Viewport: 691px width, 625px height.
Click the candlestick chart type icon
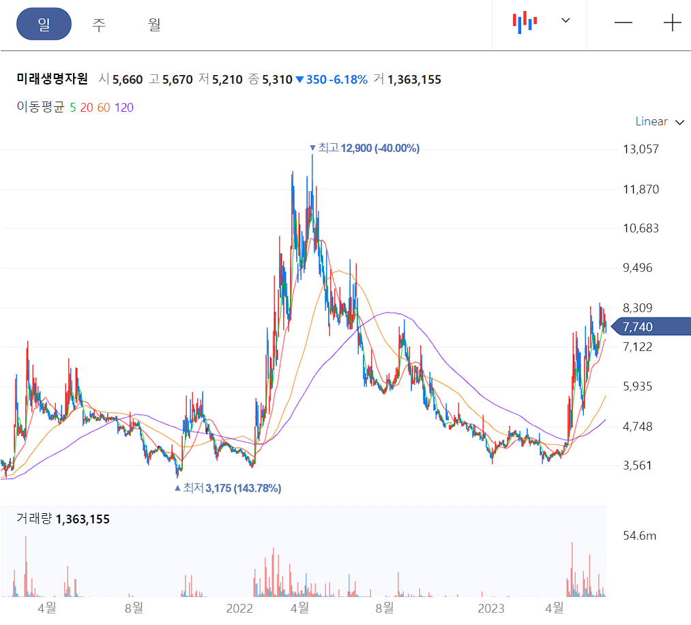(x=525, y=22)
